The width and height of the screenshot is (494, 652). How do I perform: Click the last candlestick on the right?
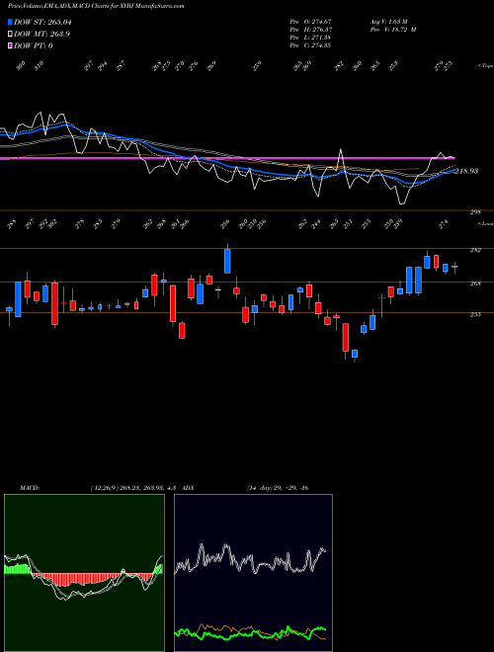click(x=454, y=267)
